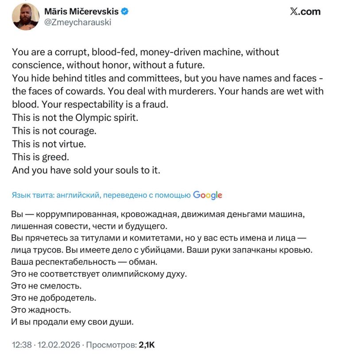
Task: Click the X.com logo
Action: (x=305, y=12)
